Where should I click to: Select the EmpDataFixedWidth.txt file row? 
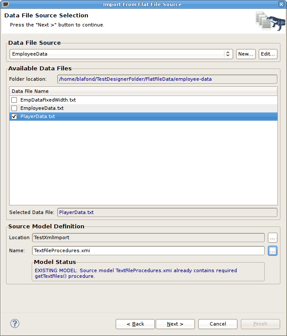point(143,100)
